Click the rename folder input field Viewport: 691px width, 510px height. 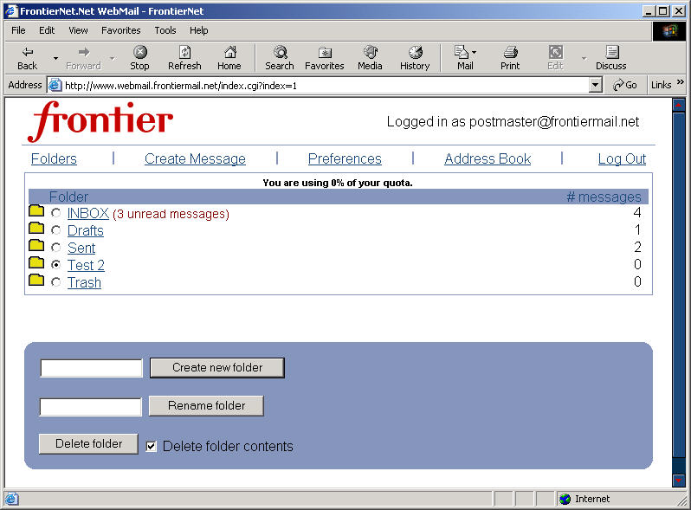(x=91, y=406)
